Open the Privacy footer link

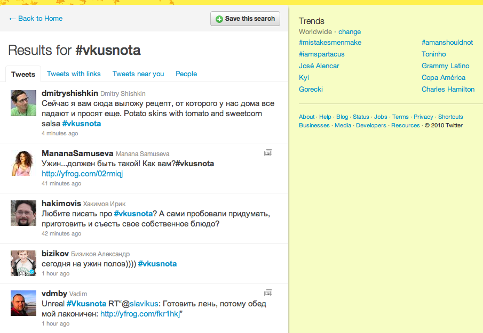(423, 117)
